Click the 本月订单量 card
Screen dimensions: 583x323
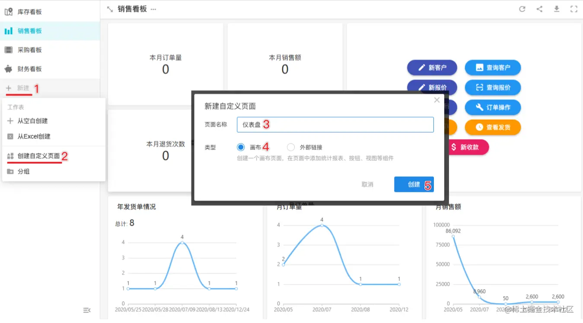coord(166,64)
